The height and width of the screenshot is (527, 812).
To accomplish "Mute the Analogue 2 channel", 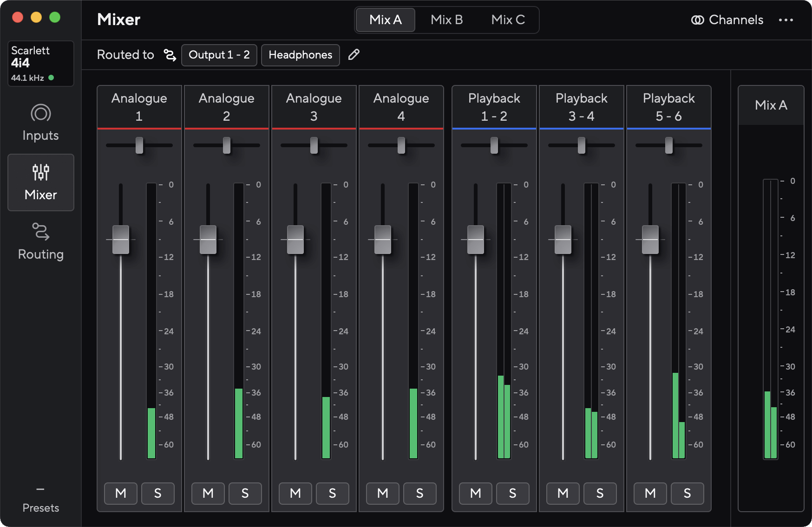I will (x=208, y=493).
